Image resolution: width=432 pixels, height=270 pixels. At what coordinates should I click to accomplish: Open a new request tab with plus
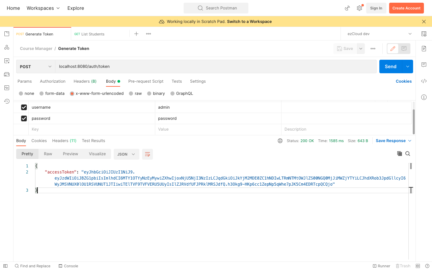tap(136, 34)
